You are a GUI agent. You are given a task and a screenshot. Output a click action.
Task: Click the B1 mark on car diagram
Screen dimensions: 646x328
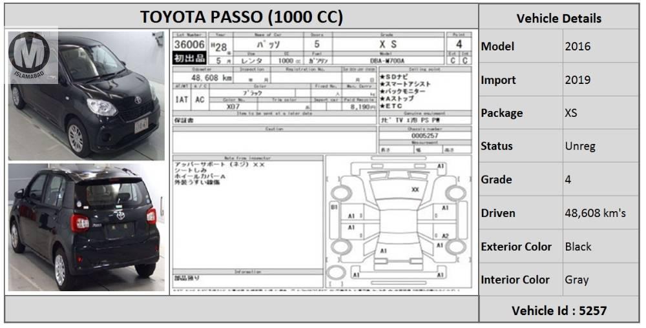(x=334, y=208)
